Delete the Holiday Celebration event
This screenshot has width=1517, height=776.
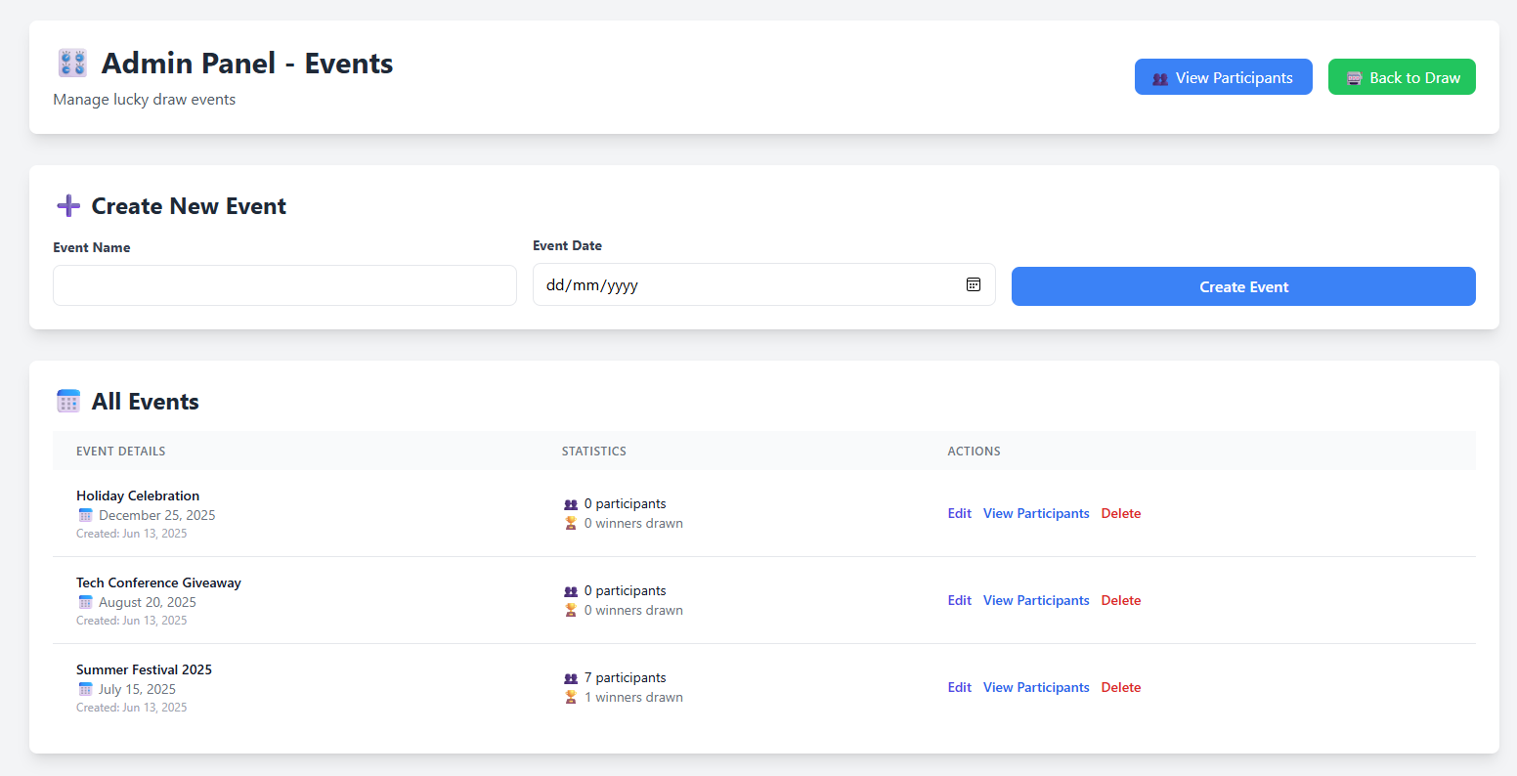(x=1120, y=513)
